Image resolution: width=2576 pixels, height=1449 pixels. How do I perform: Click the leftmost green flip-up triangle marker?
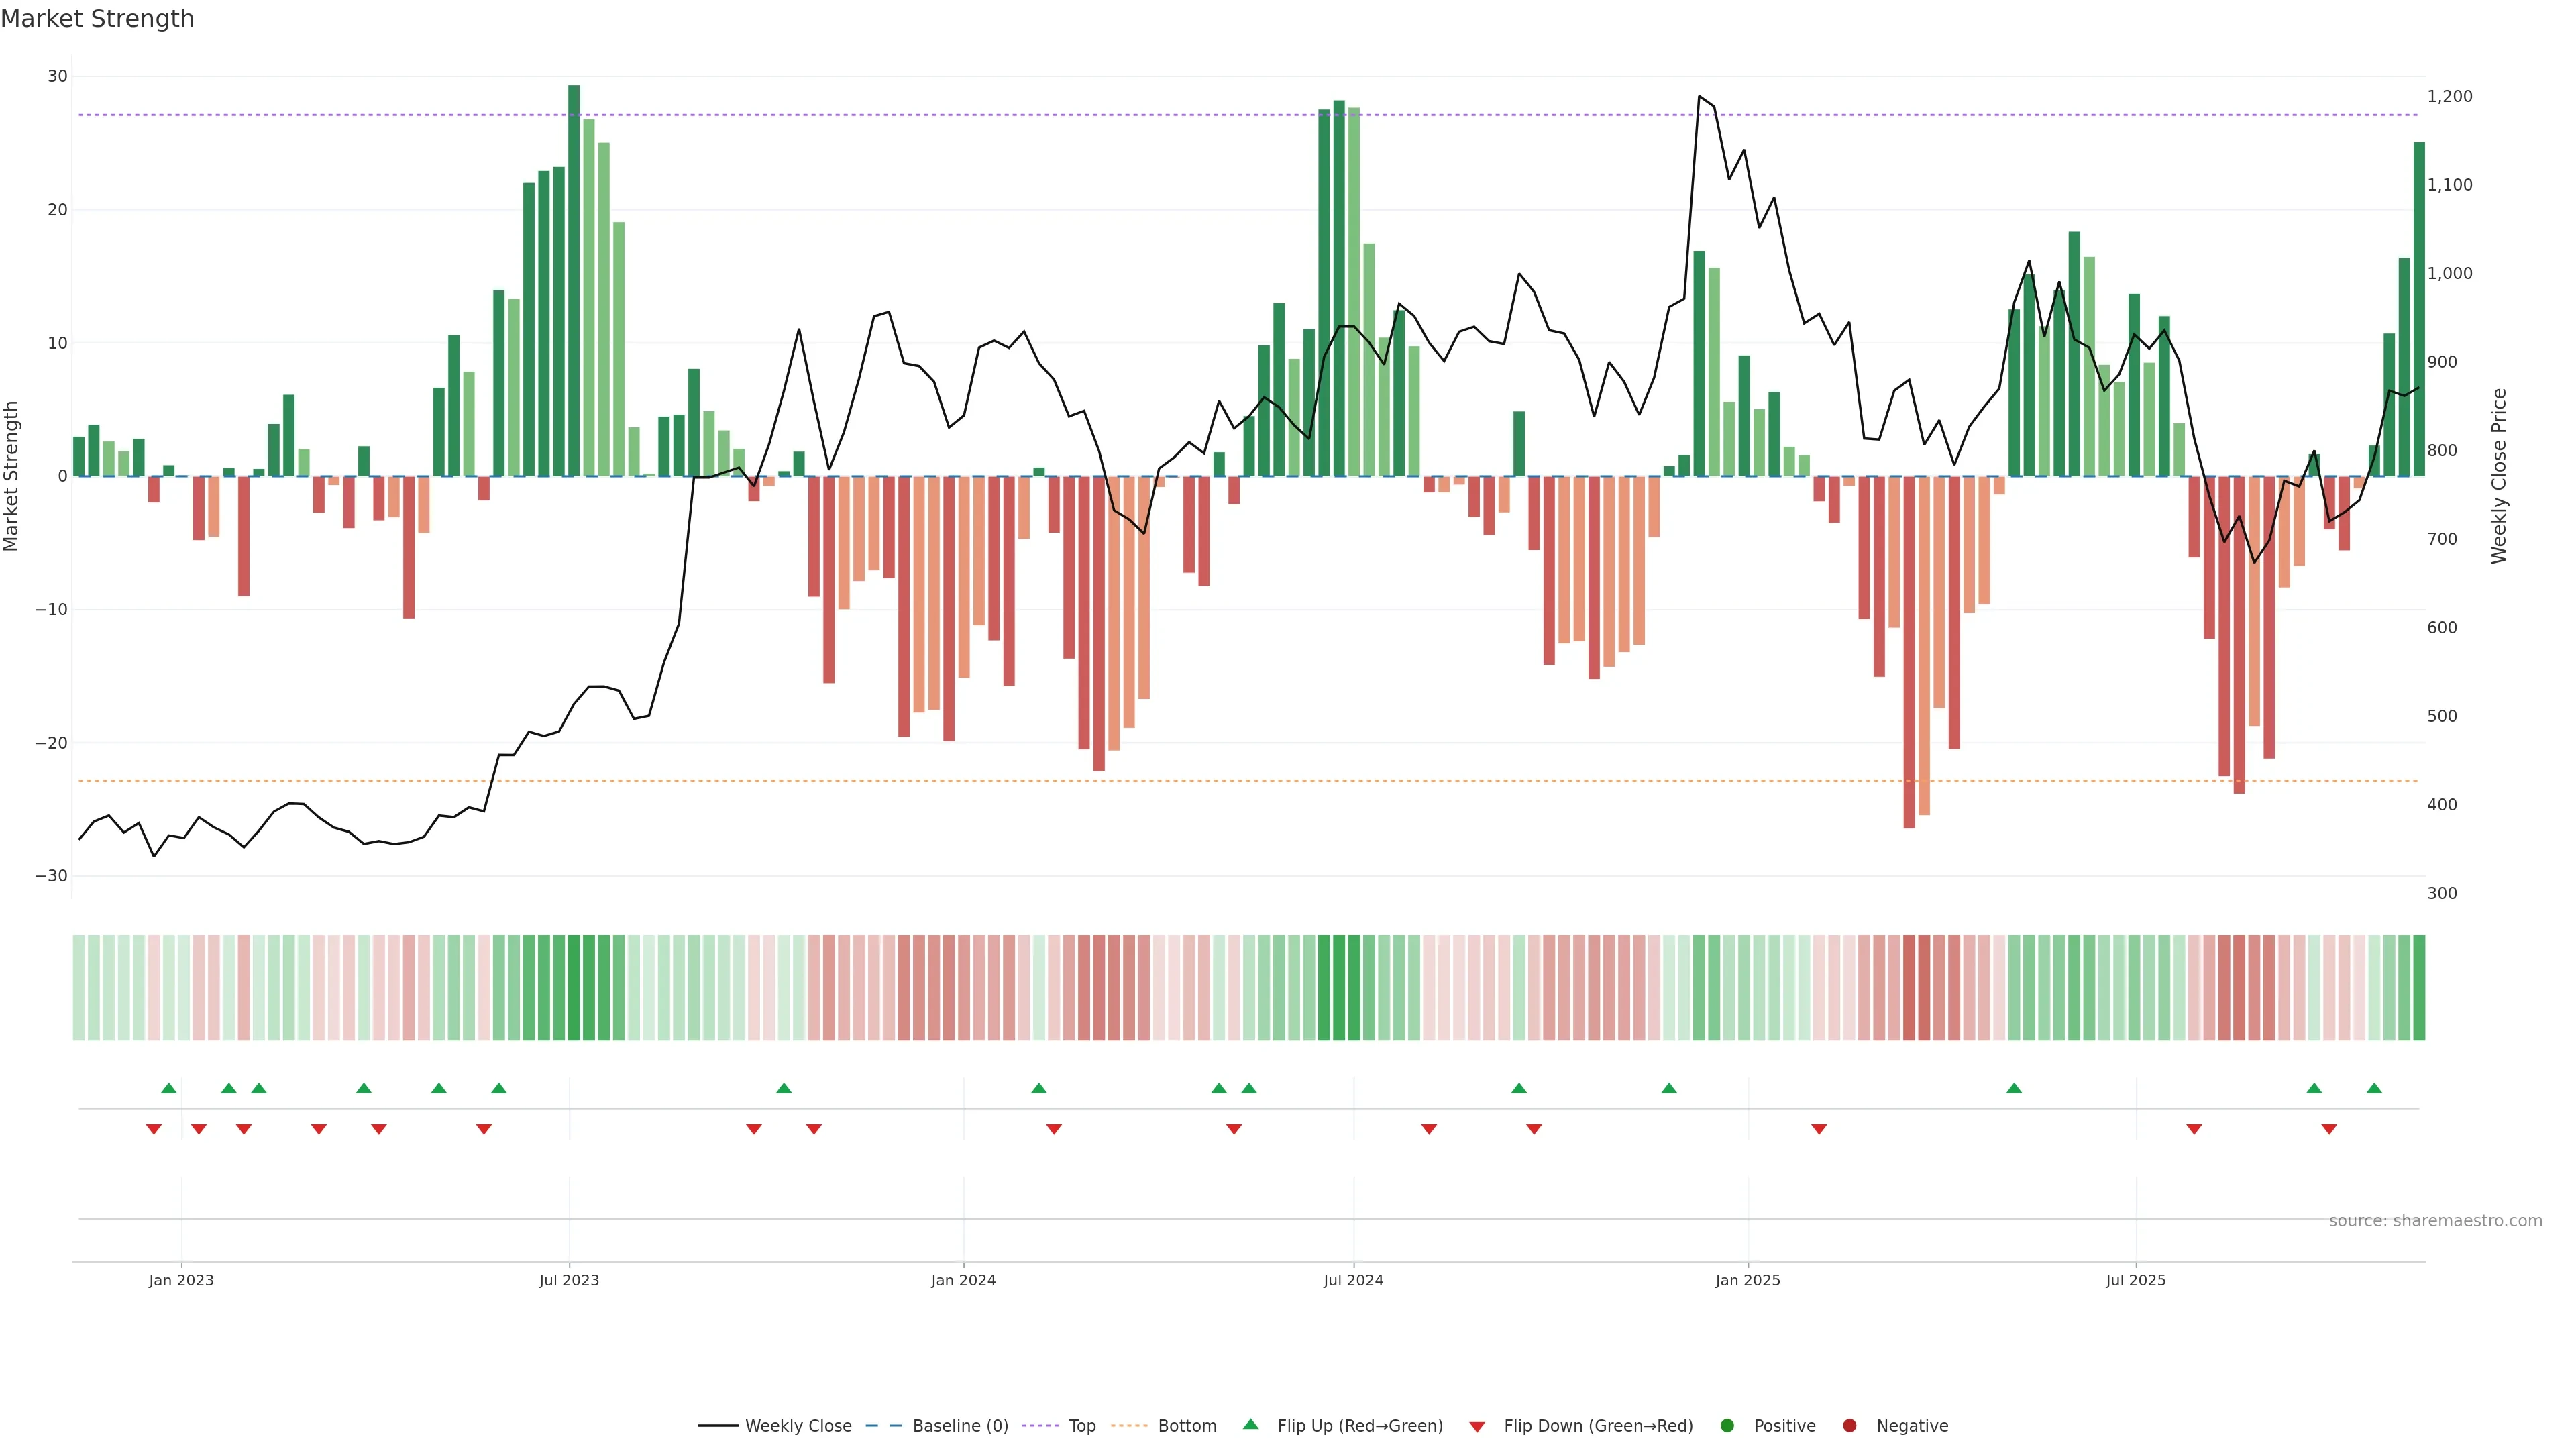tap(169, 1088)
